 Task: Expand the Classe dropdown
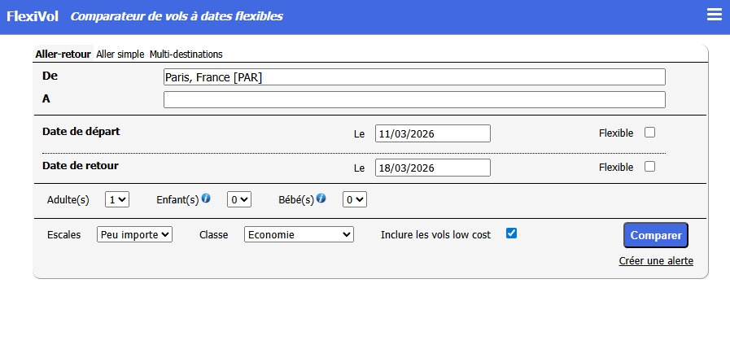[x=299, y=234]
